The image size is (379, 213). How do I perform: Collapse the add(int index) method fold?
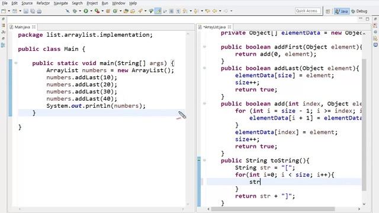pos(204,104)
